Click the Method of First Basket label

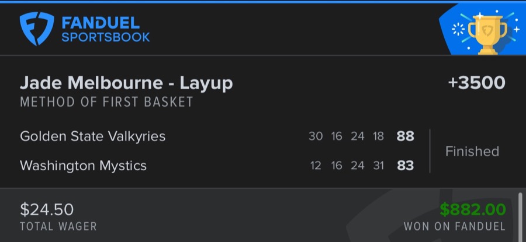(106, 102)
